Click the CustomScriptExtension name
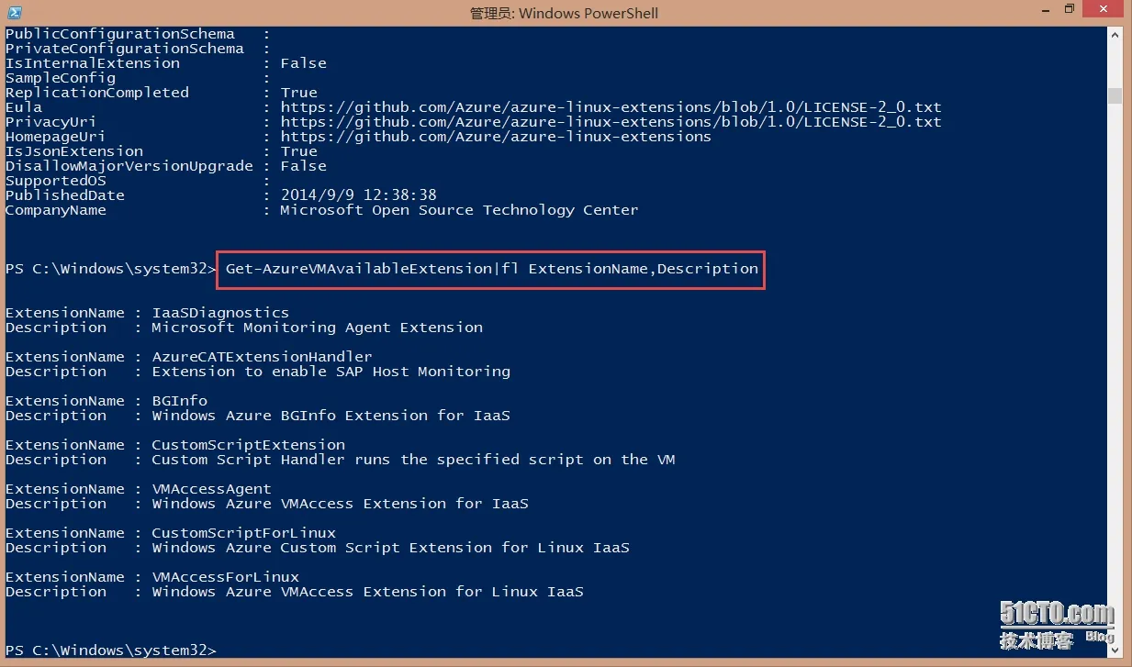This screenshot has height=667, width=1132. [x=248, y=445]
